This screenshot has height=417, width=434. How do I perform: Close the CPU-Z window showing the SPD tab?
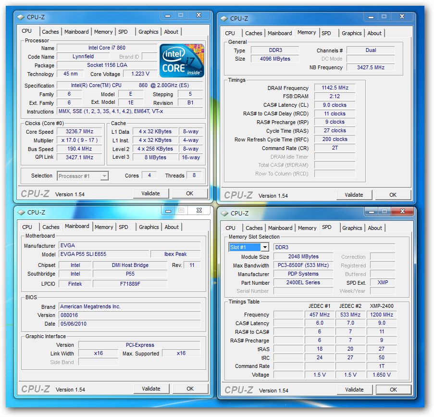tap(403, 212)
